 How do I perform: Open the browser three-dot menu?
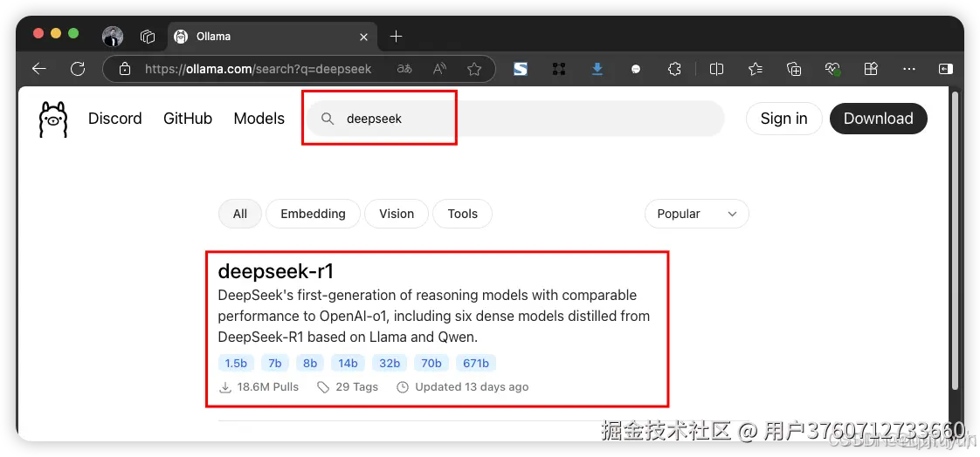point(909,69)
